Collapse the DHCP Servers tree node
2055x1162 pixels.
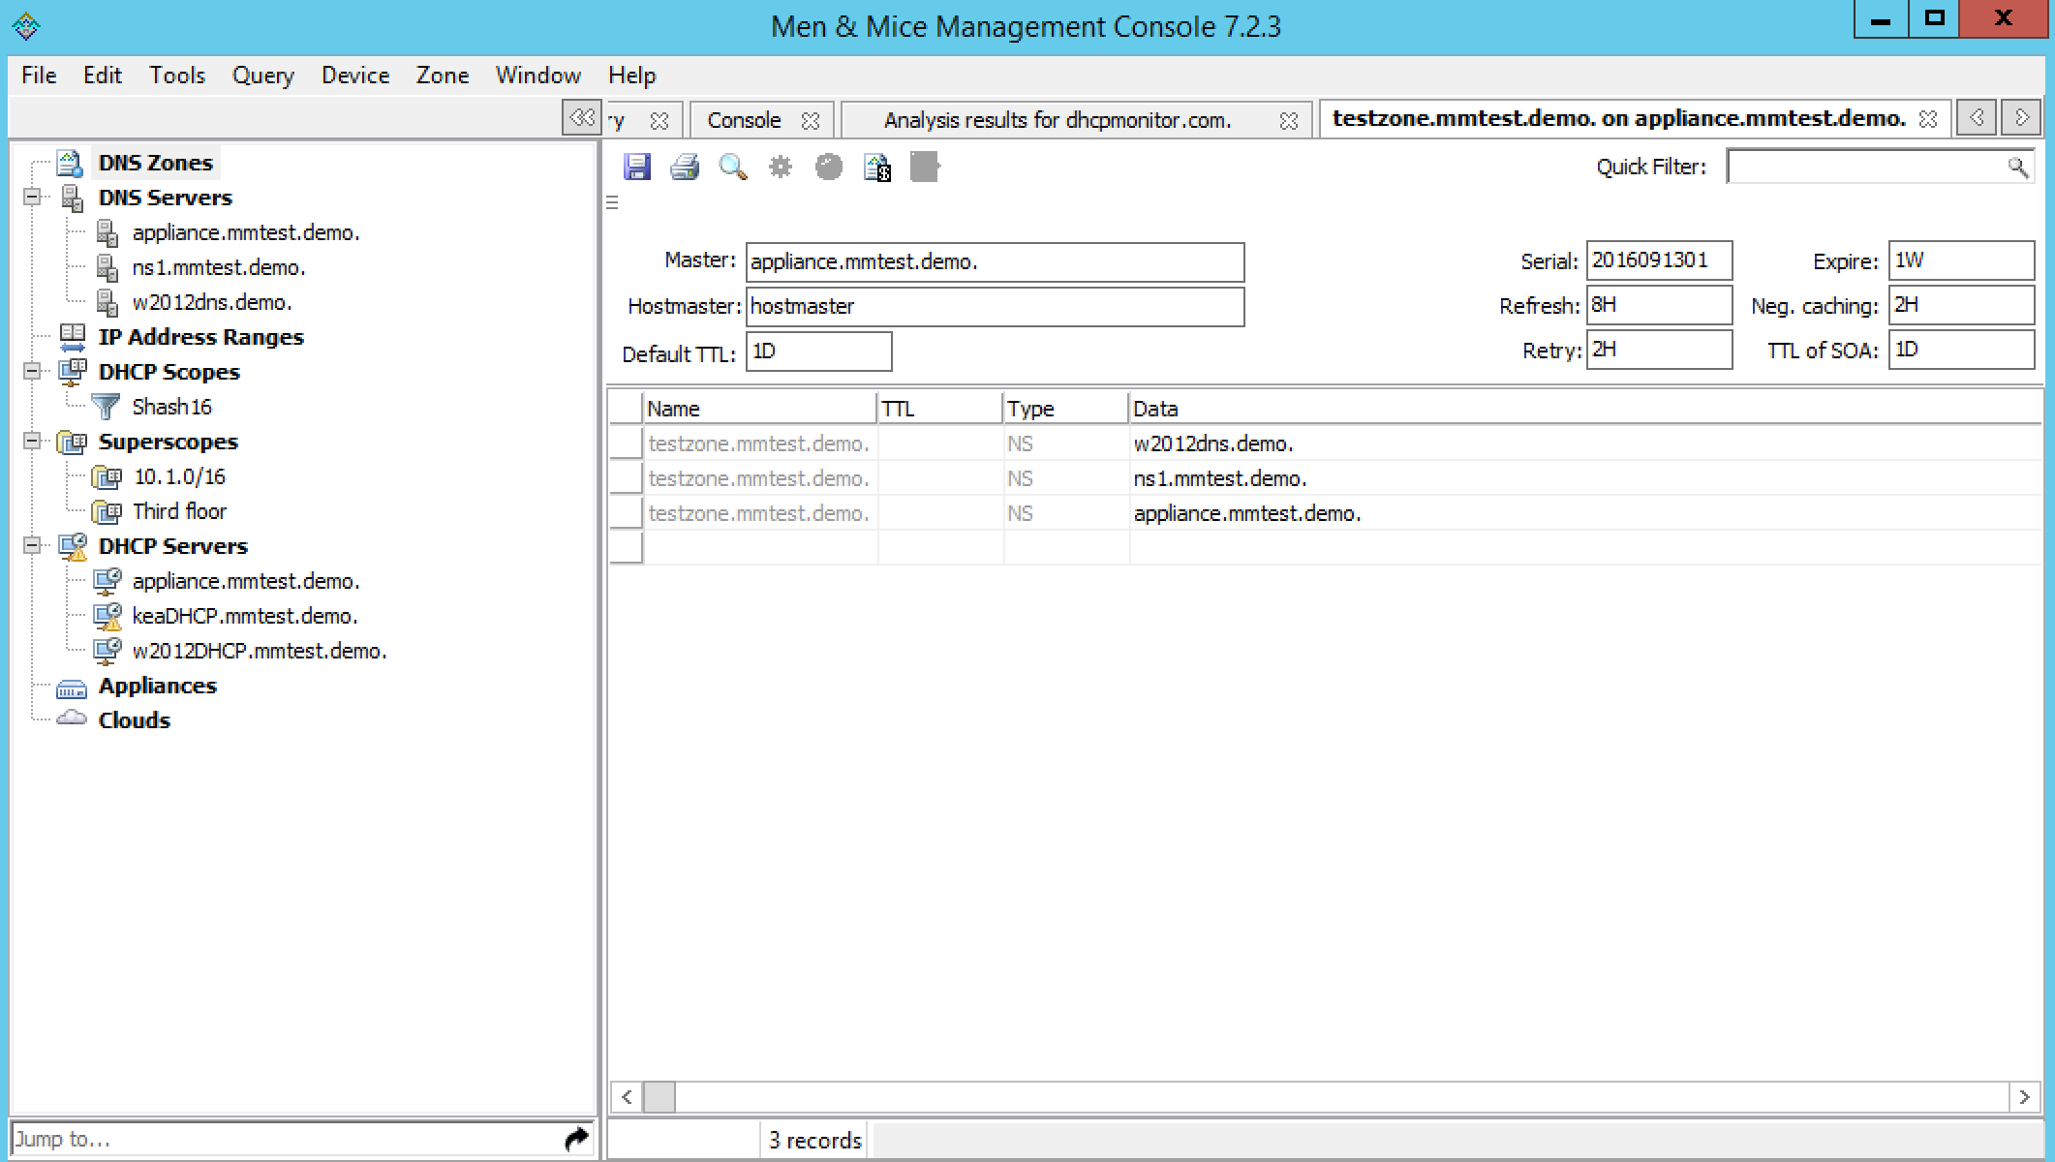pos(33,546)
